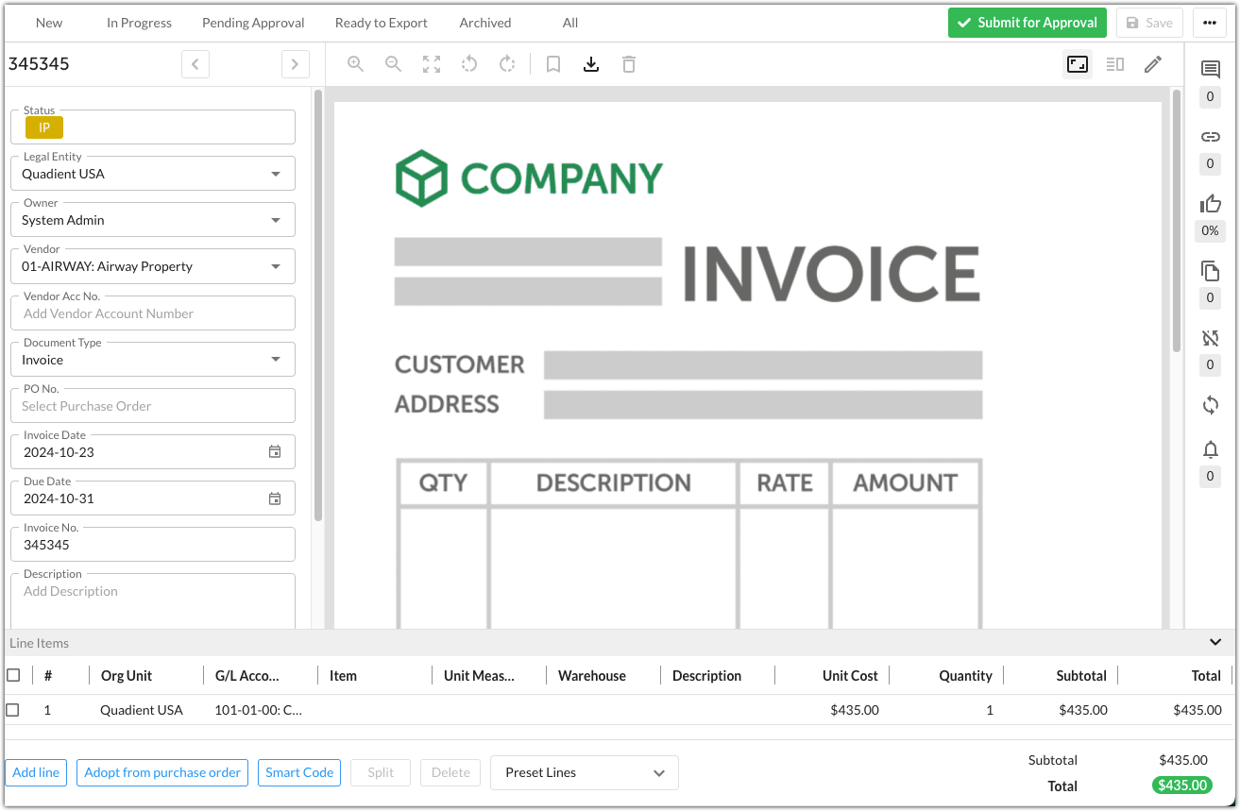Open Document Type dropdown
This screenshot has height=811, width=1240.
pos(153,360)
